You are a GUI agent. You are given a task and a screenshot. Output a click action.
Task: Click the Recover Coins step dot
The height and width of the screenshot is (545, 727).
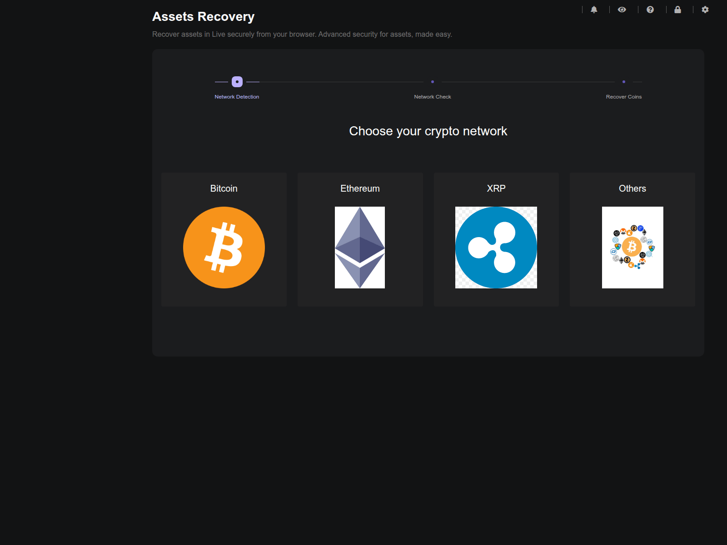tap(624, 82)
